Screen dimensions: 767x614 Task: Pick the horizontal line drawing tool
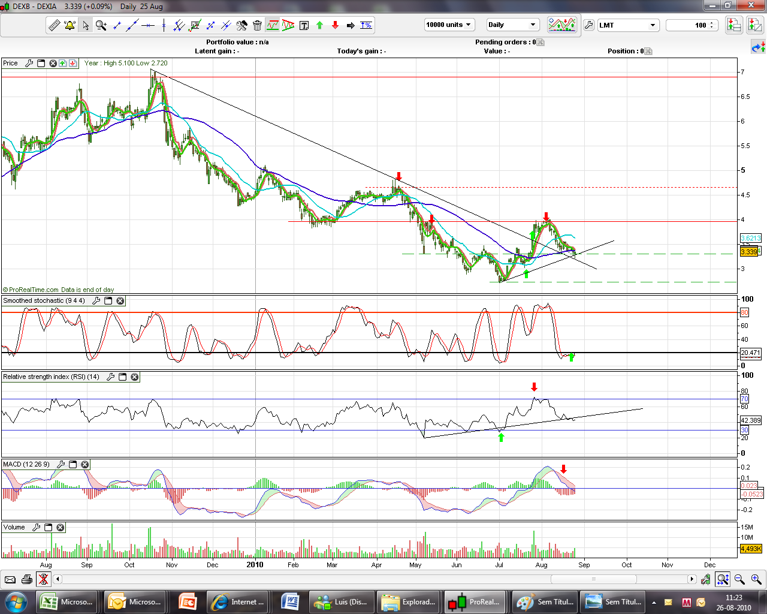(x=147, y=25)
